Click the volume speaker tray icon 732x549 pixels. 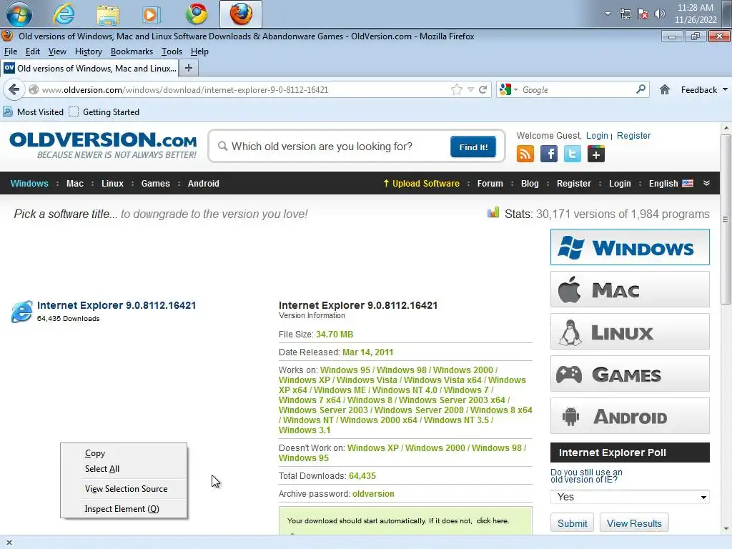660,14
